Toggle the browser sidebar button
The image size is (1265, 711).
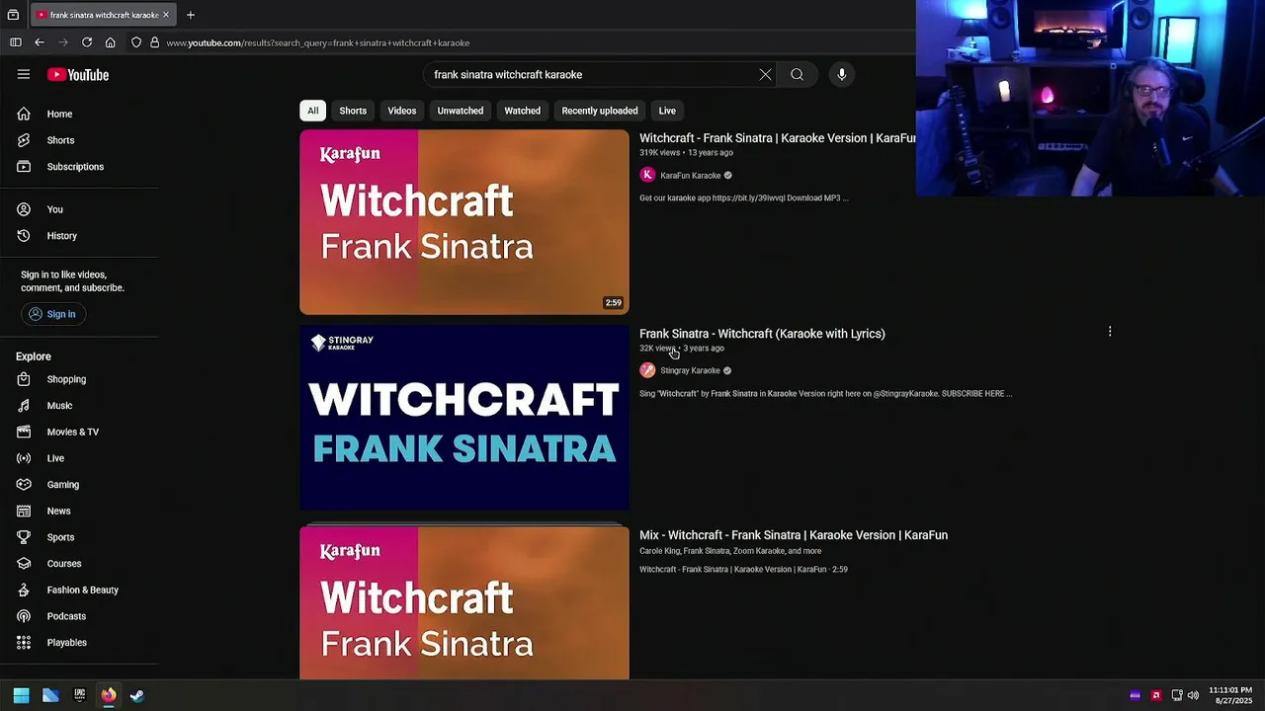15,42
